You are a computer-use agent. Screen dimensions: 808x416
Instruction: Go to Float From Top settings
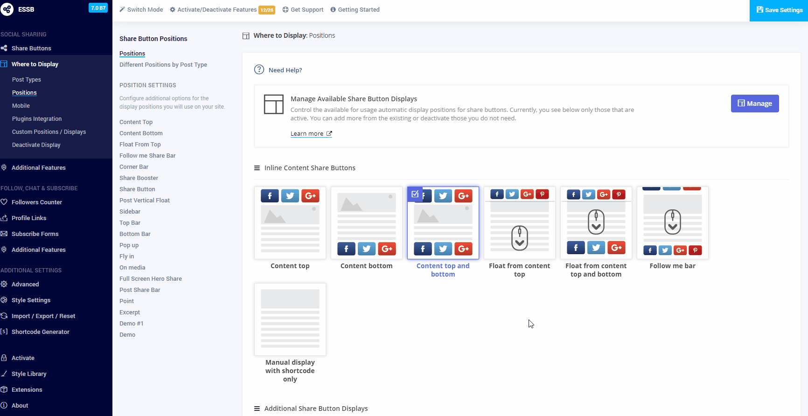tap(140, 145)
